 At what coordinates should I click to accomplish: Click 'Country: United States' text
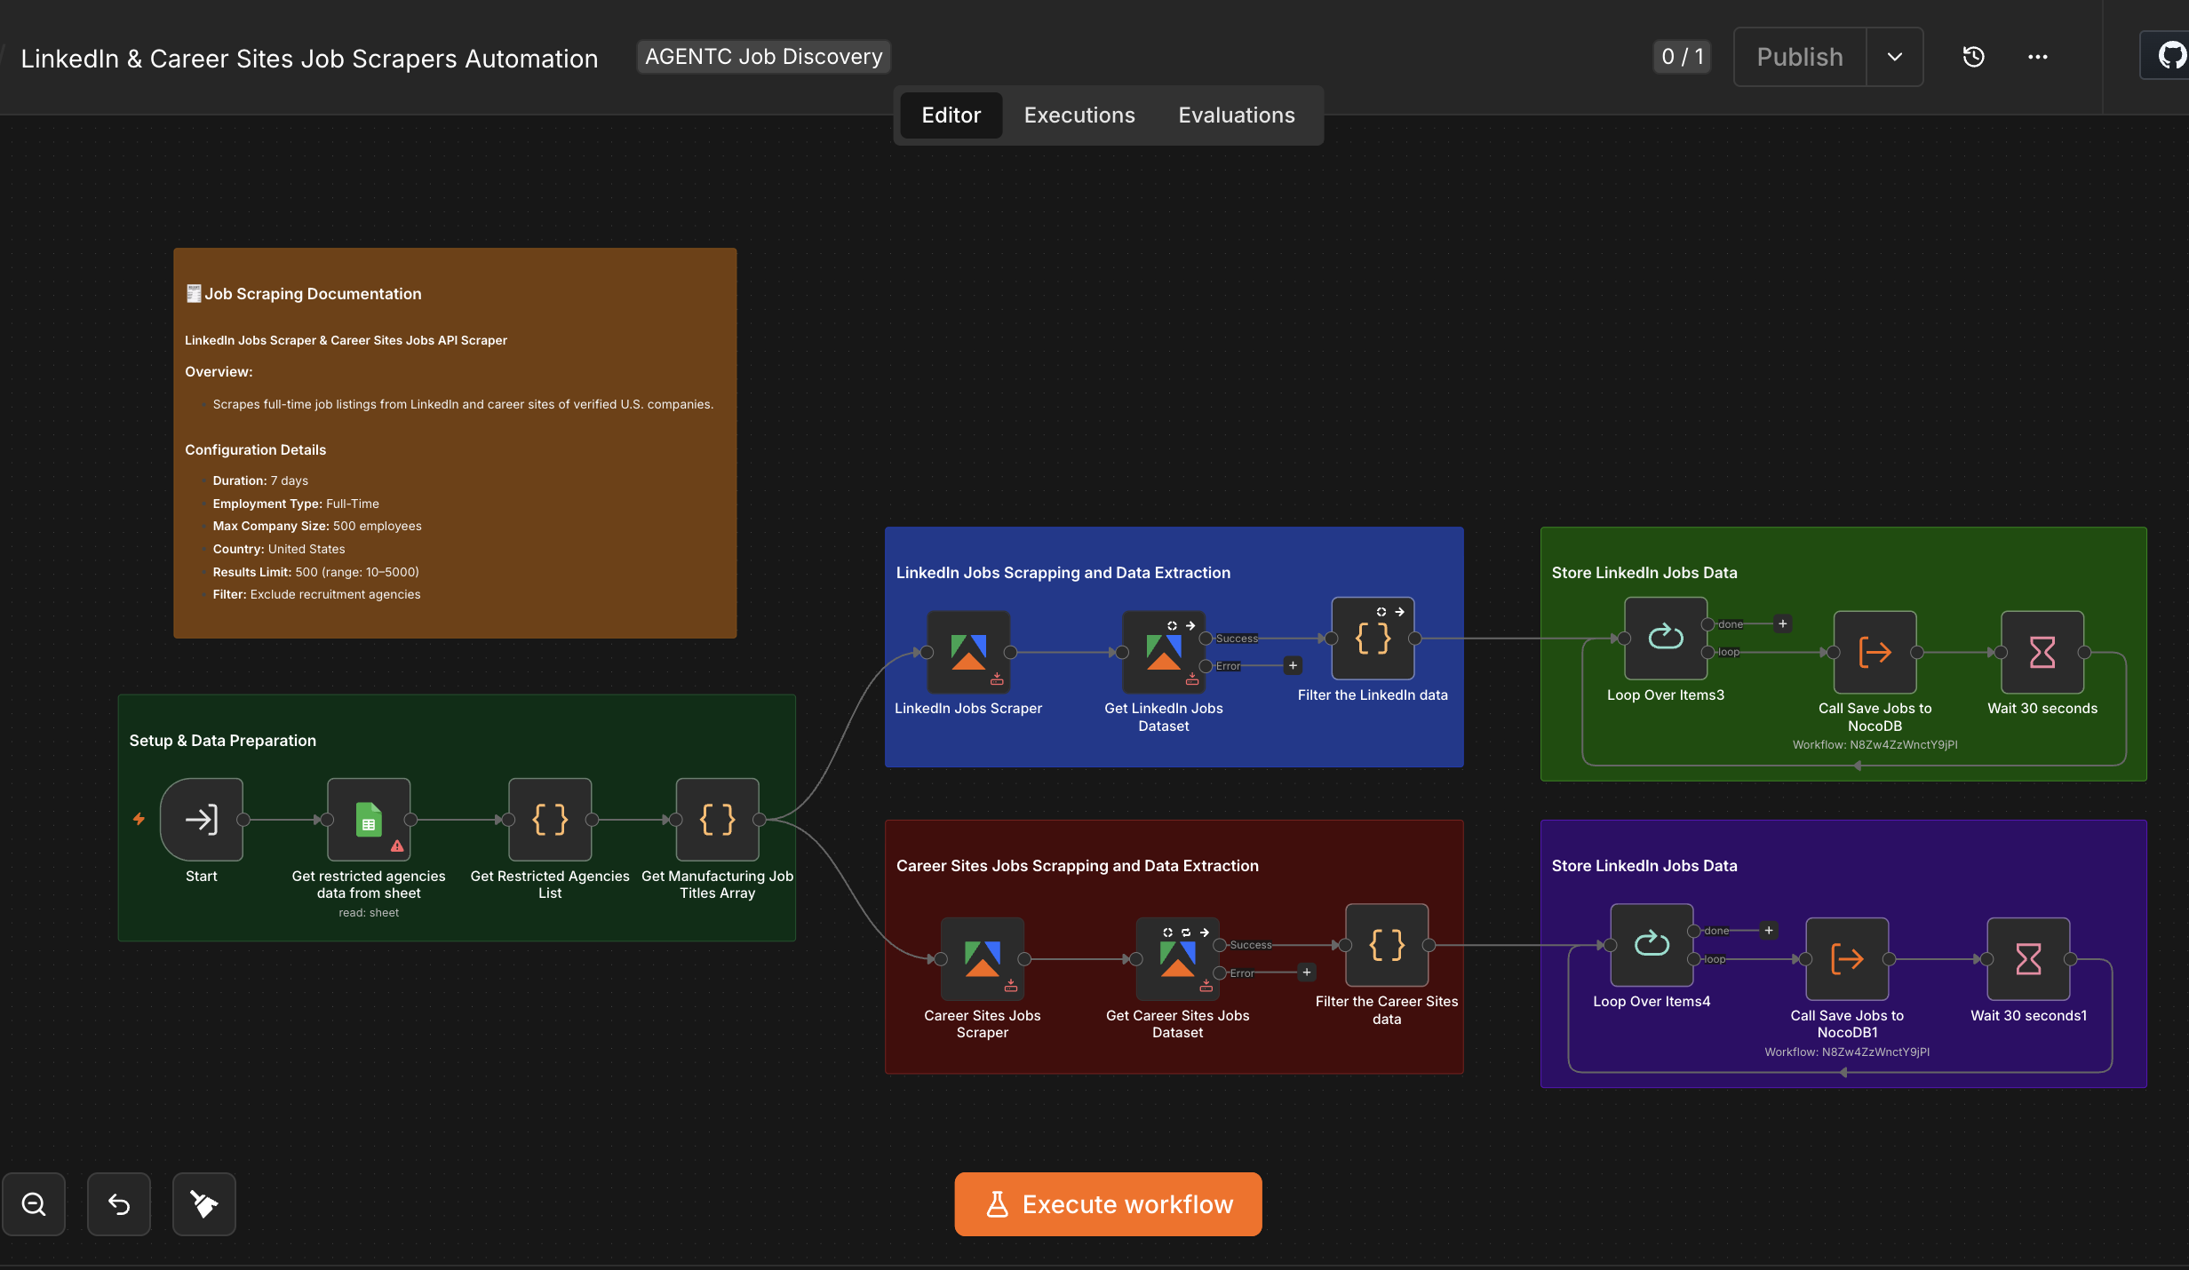[279, 549]
